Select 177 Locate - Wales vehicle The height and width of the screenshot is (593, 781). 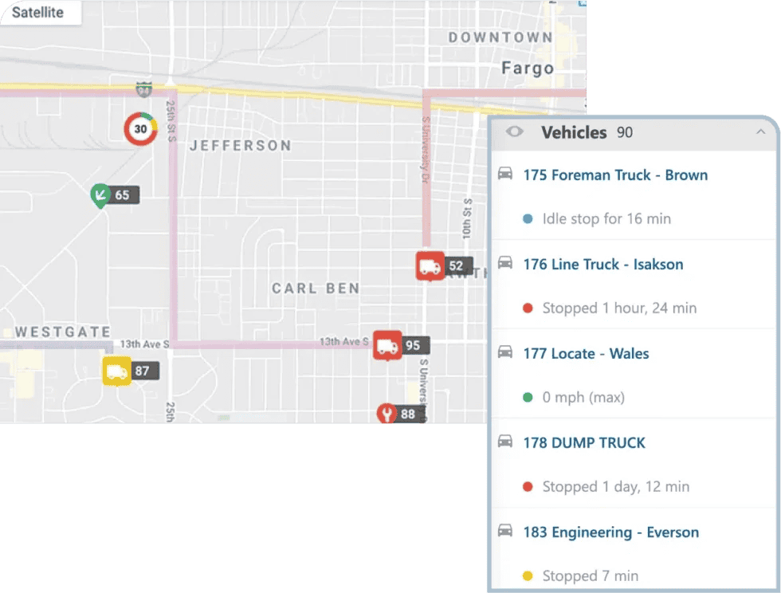586,354
